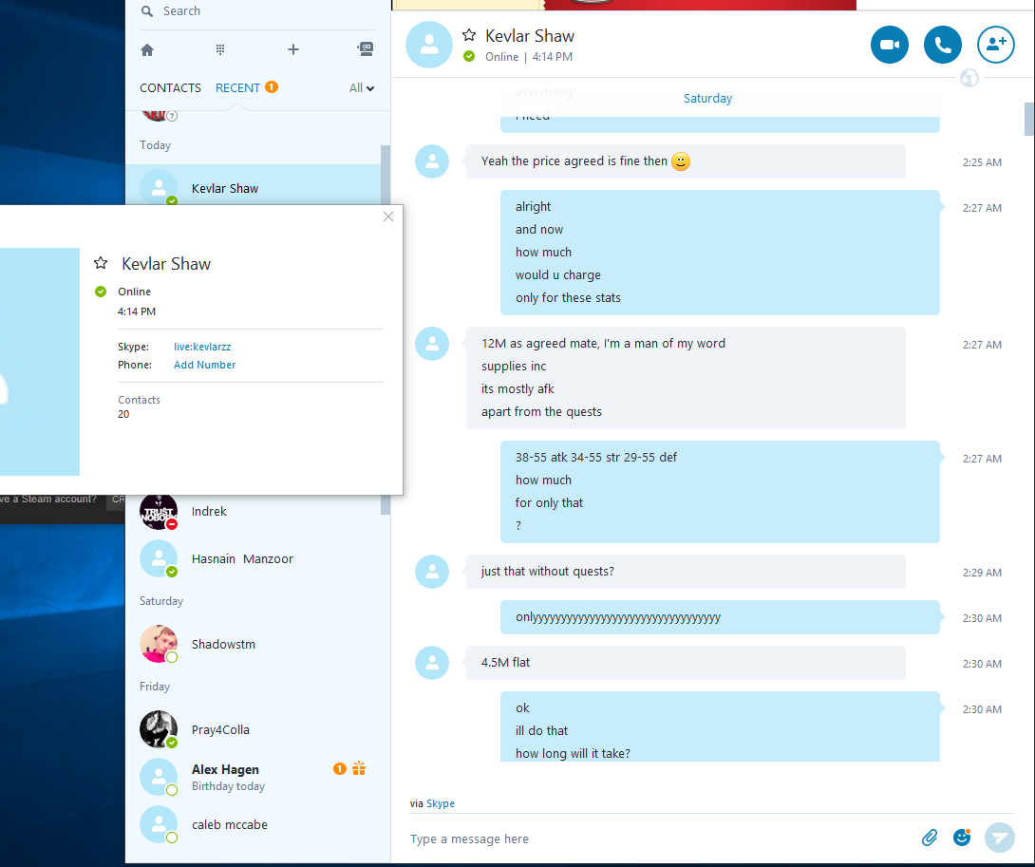Click the live:kevlarzz Skype name link

pos(202,347)
